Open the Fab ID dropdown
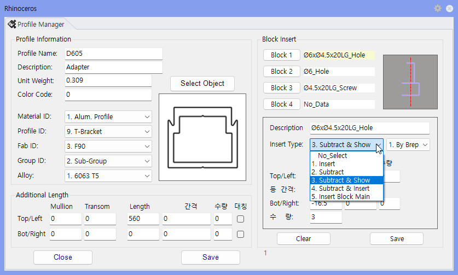Screen dimensions: 458x275 coord(108,147)
